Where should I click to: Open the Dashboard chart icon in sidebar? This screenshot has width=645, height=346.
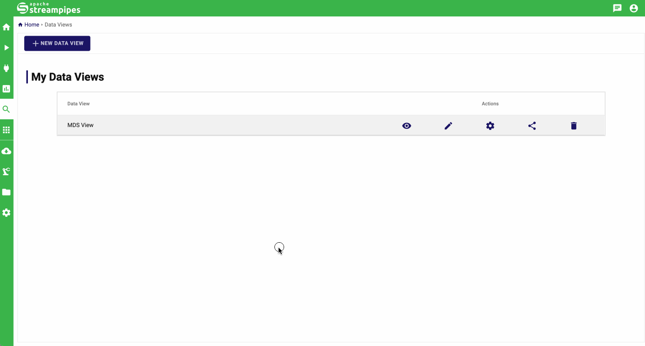6,89
